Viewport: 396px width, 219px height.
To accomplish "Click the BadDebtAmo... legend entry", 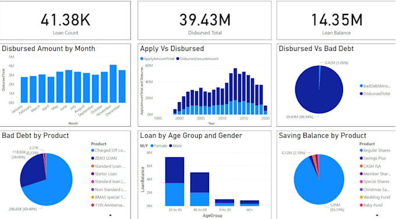I will coord(375,86).
